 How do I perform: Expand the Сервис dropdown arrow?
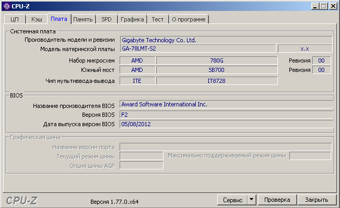[252, 200]
